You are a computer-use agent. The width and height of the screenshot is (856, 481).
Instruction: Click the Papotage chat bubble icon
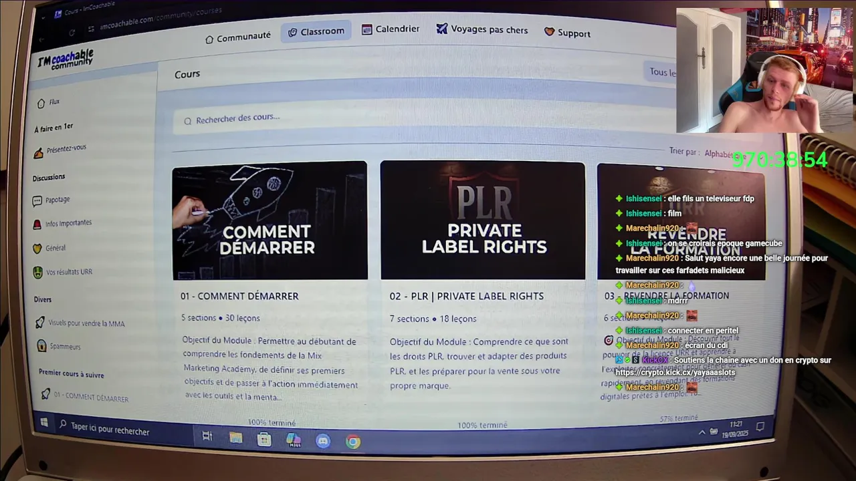click(x=37, y=200)
